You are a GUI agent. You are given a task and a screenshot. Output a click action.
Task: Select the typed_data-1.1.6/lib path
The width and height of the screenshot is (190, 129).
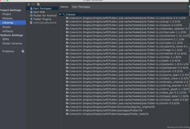point(129,96)
